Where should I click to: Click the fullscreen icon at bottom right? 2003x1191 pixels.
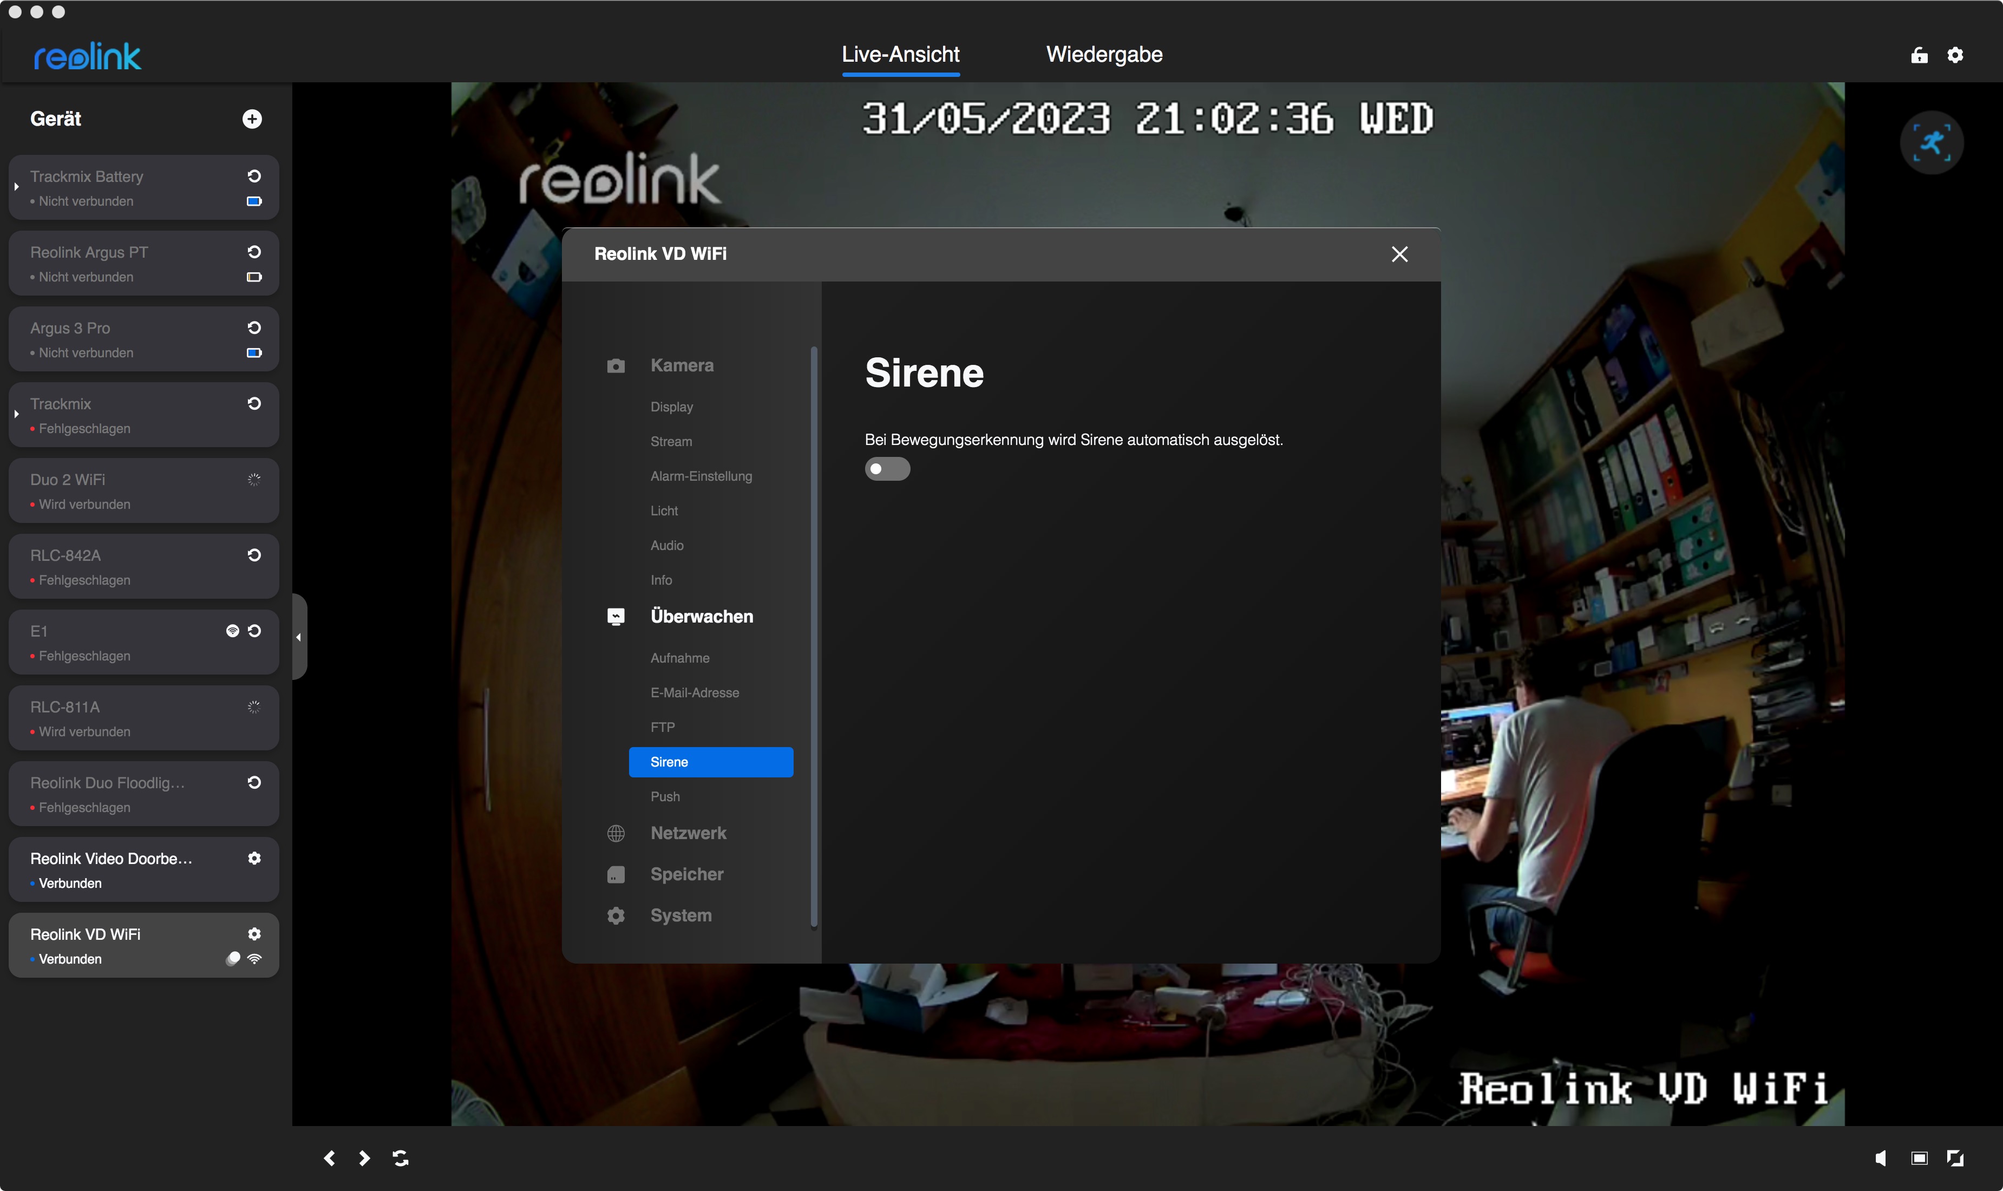1955,1157
